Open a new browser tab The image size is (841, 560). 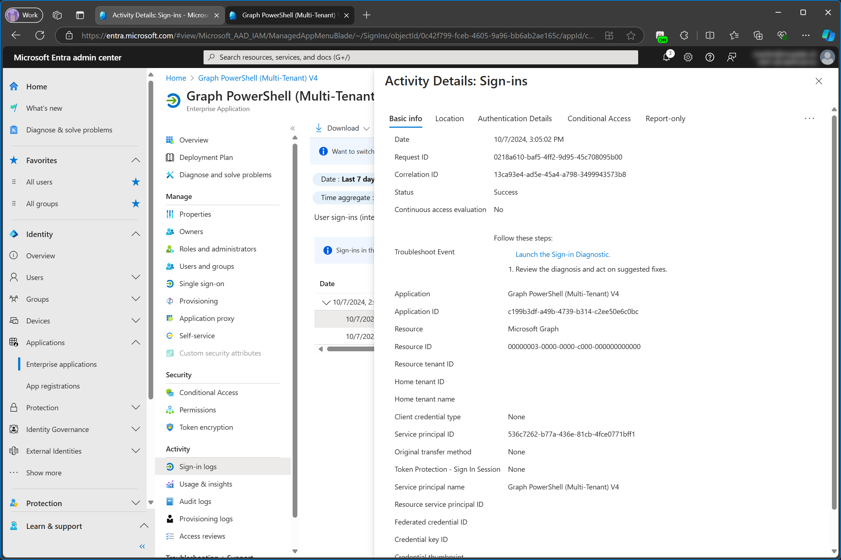[x=367, y=15]
